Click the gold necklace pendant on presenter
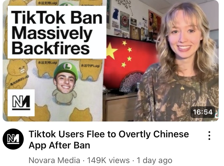The image size is (224, 166). 182,88
